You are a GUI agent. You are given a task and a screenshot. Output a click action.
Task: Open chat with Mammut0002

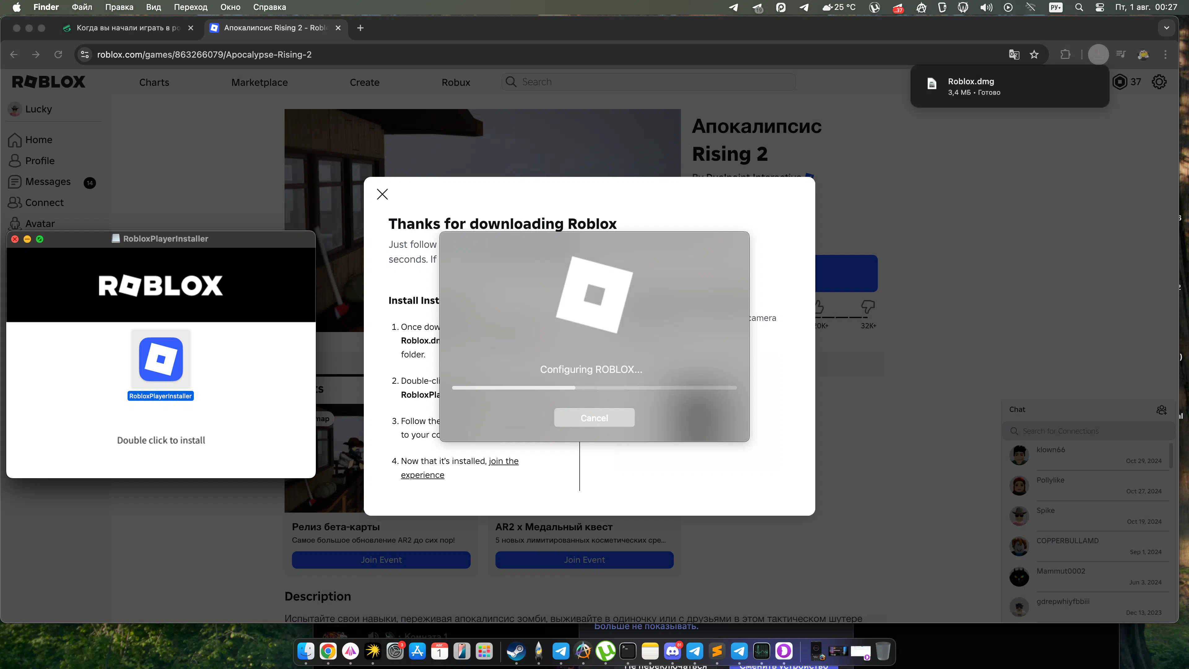(x=1088, y=577)
